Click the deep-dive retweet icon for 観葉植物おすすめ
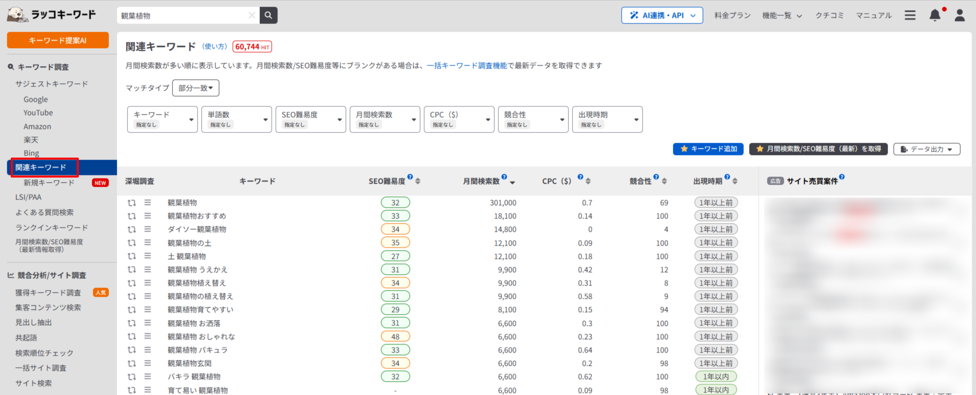The height and width of the screenshot is (395, 976). pyautogui.click(x=132, y=216)
